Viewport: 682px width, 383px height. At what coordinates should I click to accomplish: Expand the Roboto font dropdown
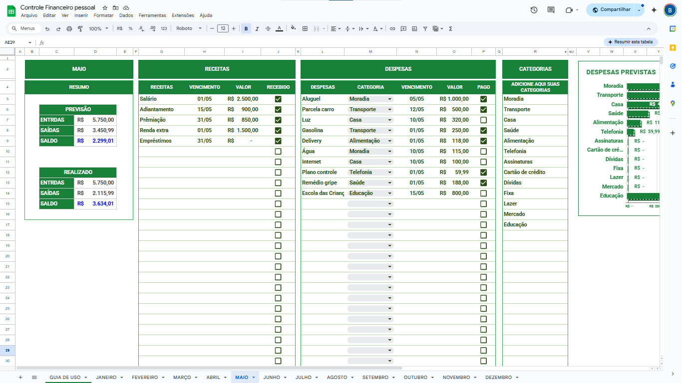189,29
